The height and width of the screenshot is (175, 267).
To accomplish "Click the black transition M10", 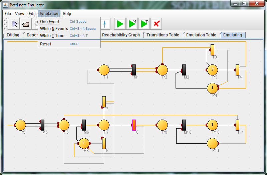I will (x=184, y=125).
